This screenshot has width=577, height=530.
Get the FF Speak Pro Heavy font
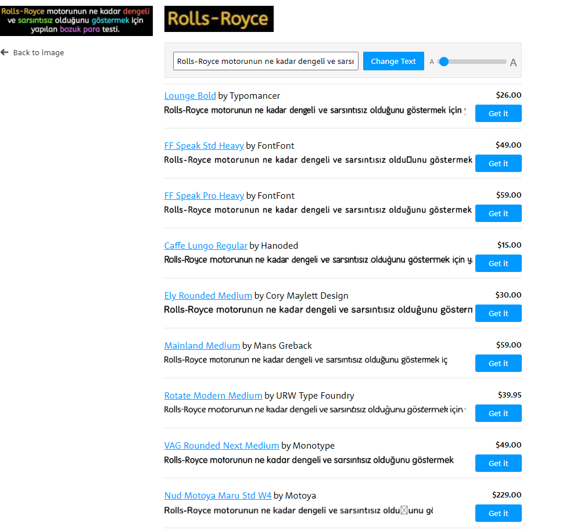498,213
